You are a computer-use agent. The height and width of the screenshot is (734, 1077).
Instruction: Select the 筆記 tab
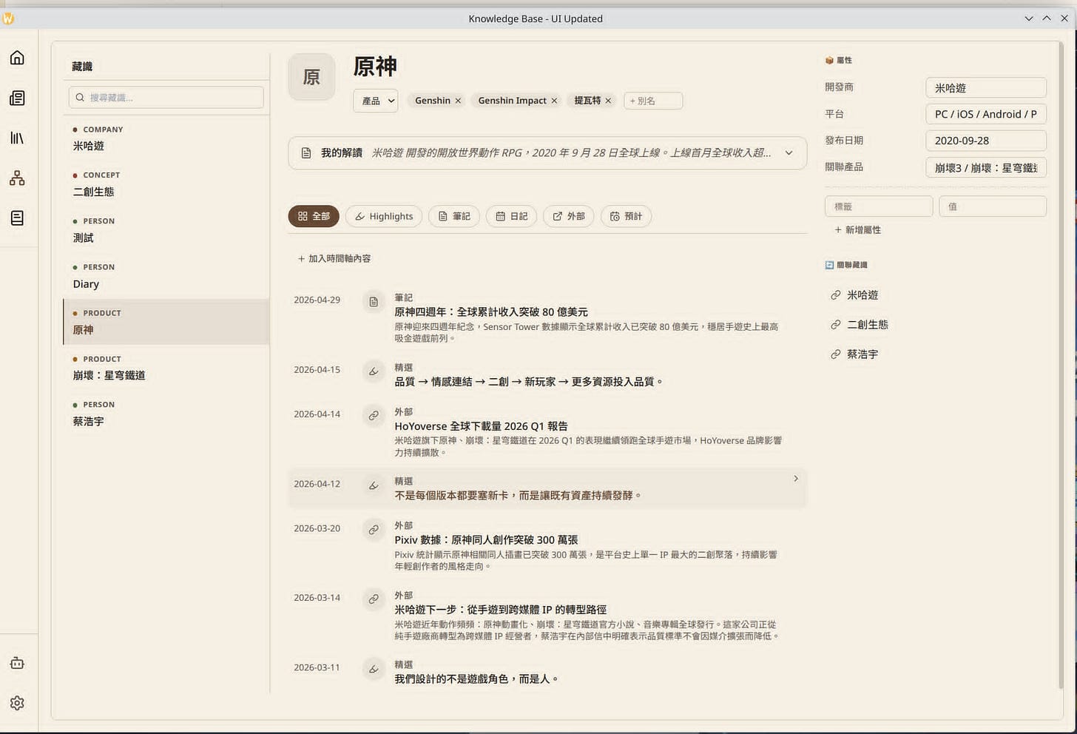[x=454, y=216]
